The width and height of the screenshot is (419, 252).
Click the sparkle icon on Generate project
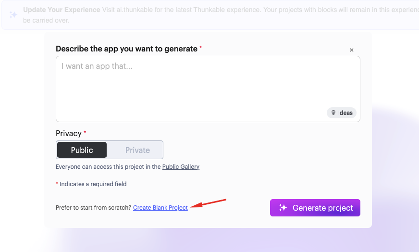click(x=283, y=208)
